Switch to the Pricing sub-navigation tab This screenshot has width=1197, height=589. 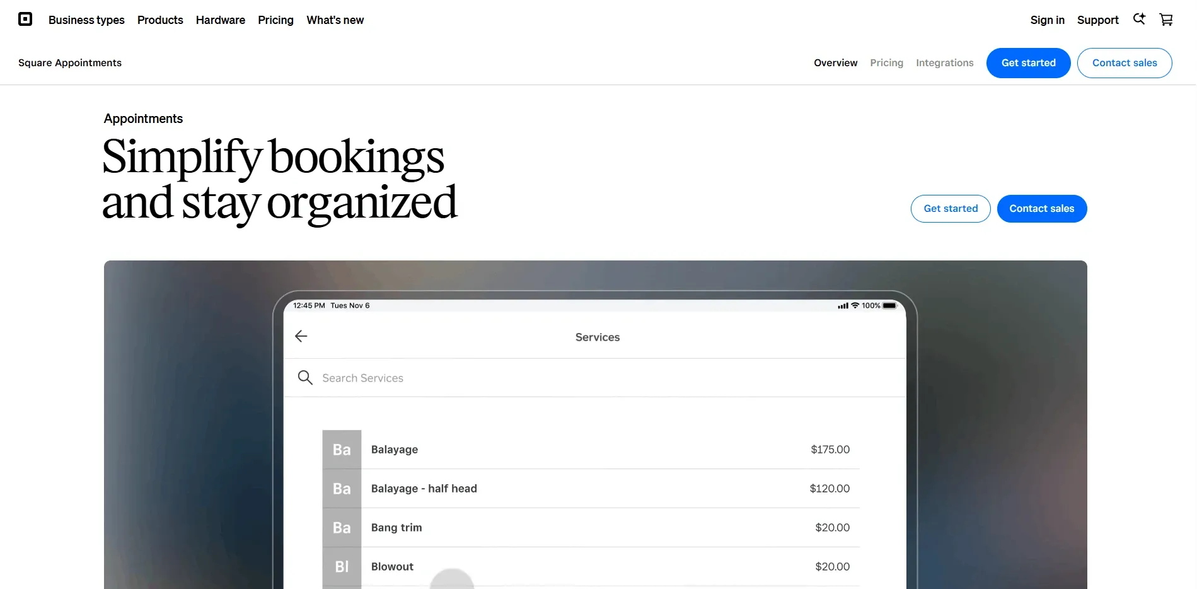pyautogui.click(x=887, y=63)
